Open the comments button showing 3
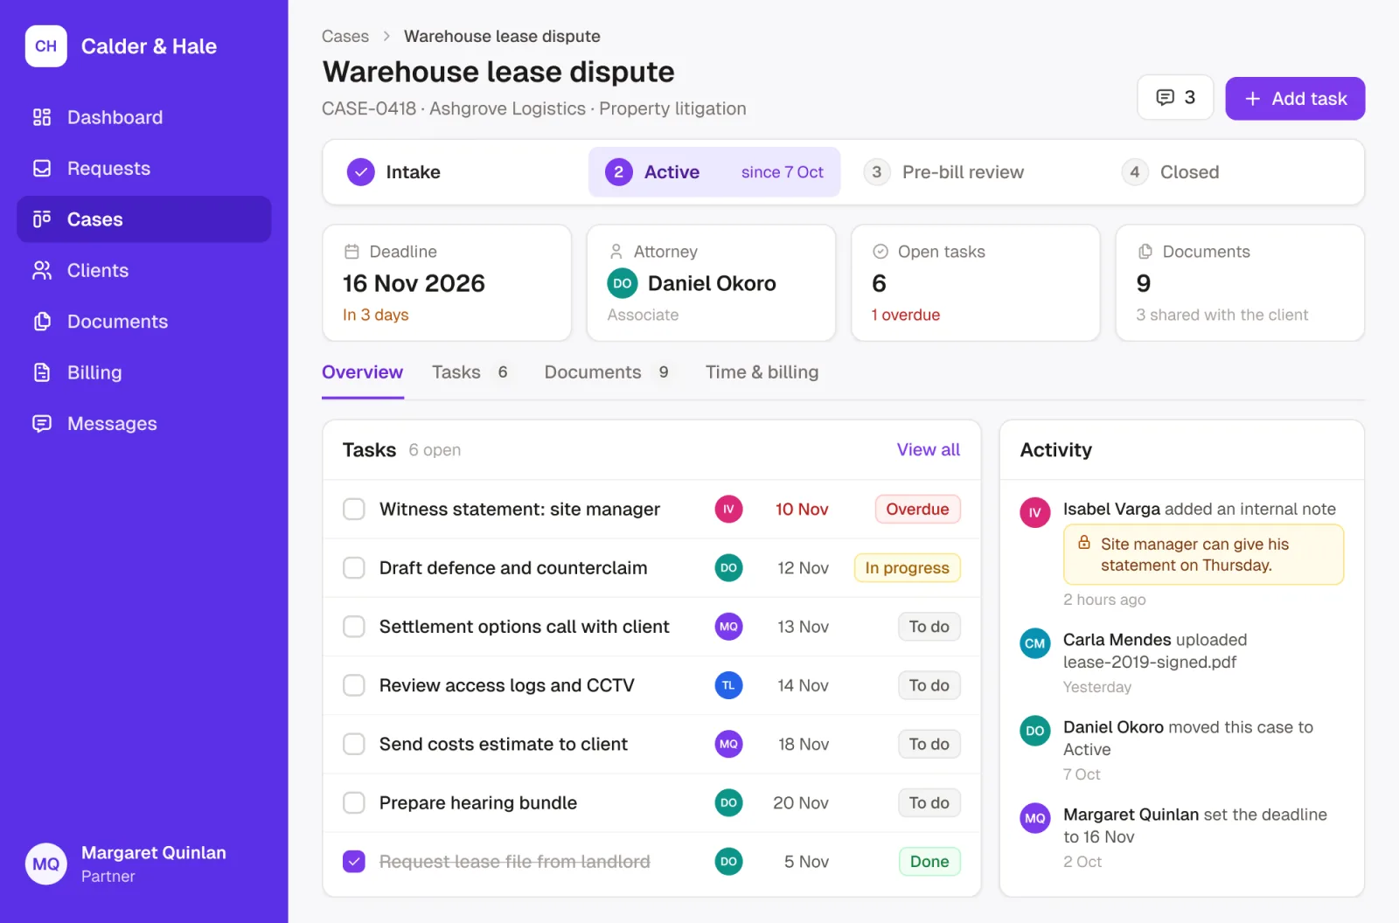The width and height of the screenshot is (1399, 923). click(x=1174, y=97)
